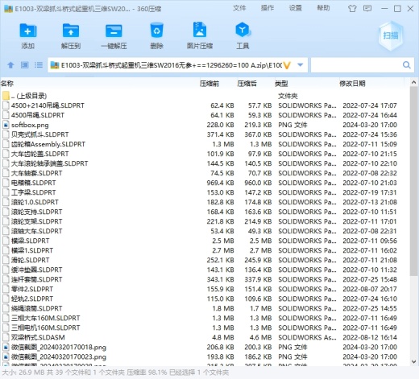Click the 删除 (Delete) trash icon
Screen dimensions: 419x379
coord(156,31)
